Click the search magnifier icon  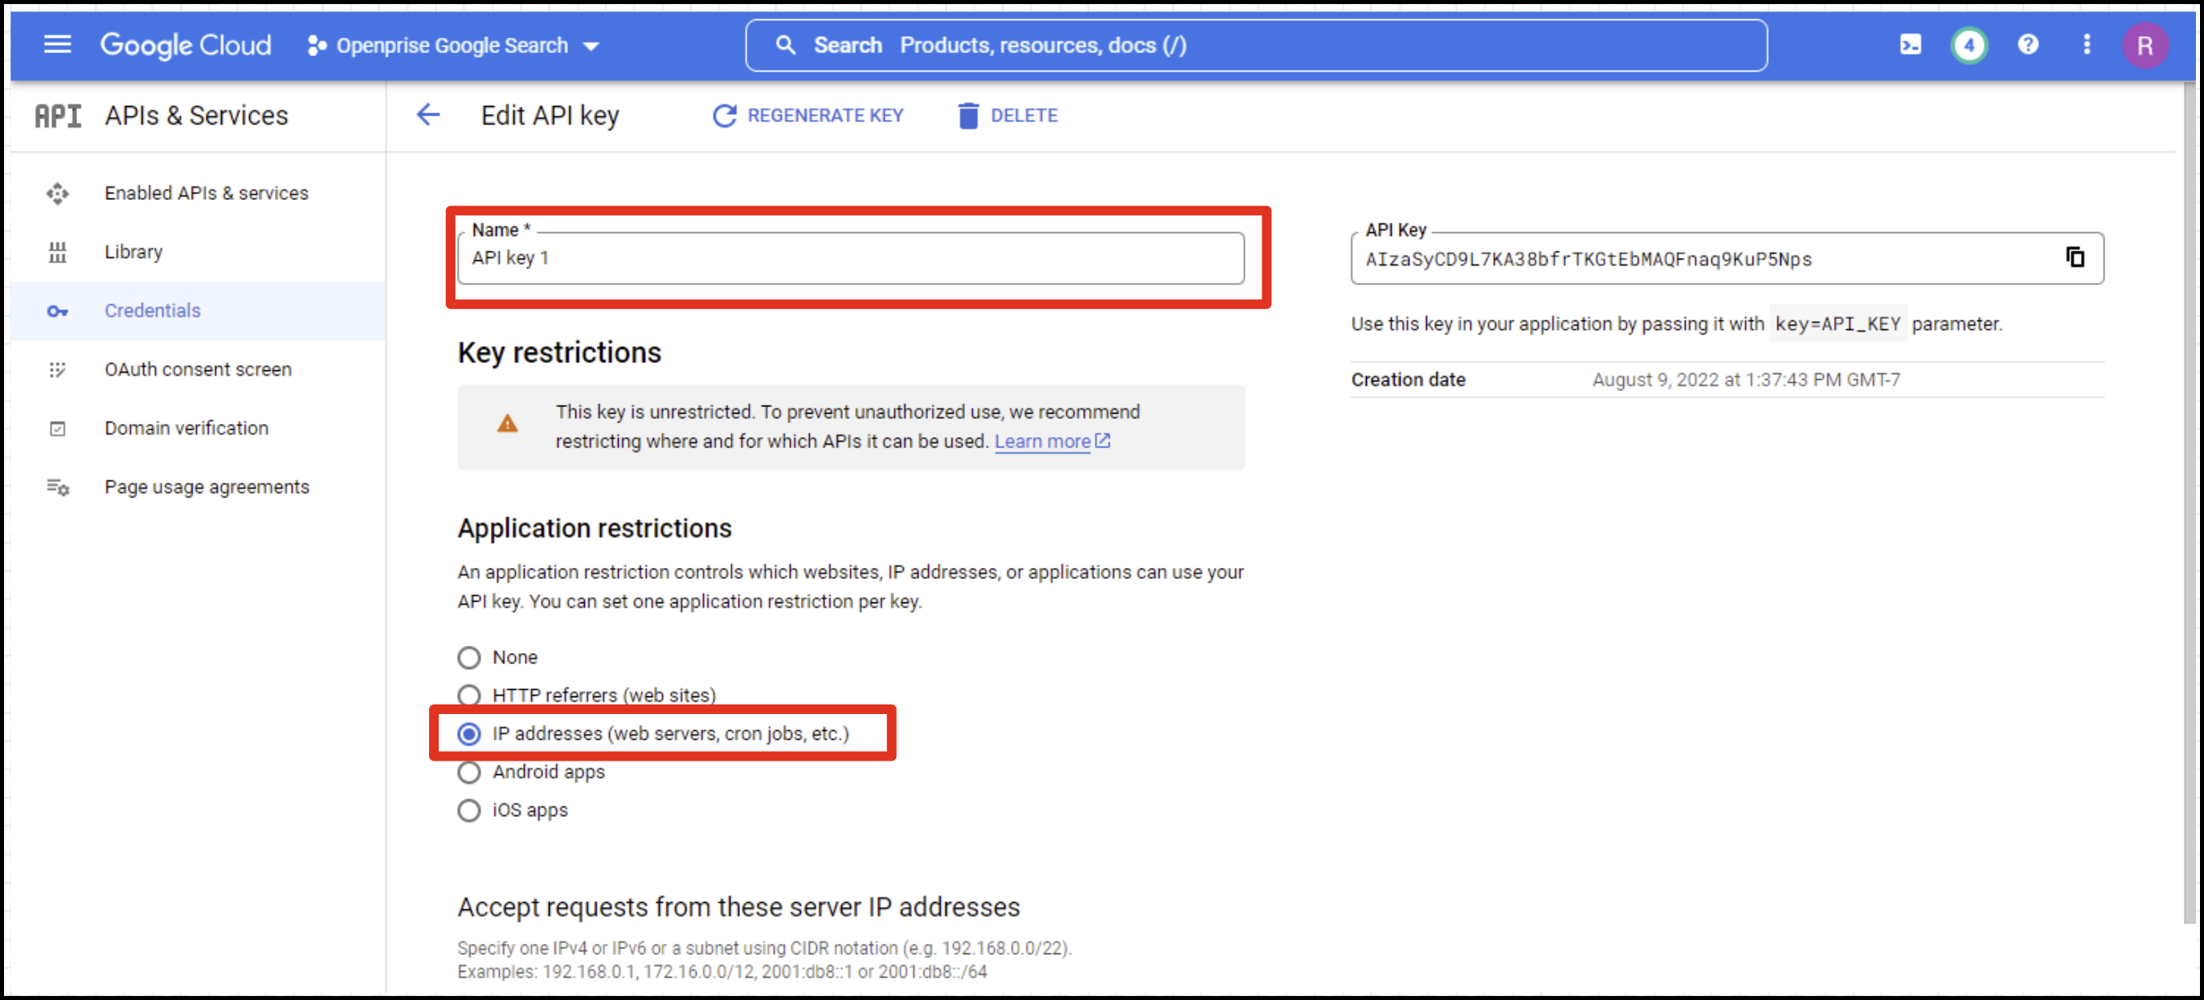click(784, 44)
